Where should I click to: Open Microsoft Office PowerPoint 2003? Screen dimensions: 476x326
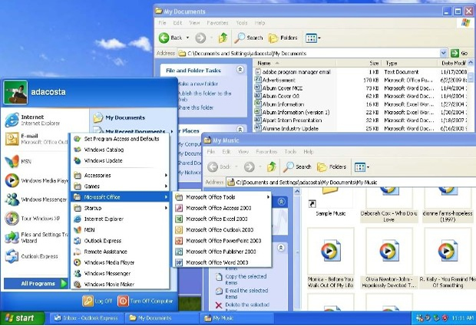click(x=222, y=241)
